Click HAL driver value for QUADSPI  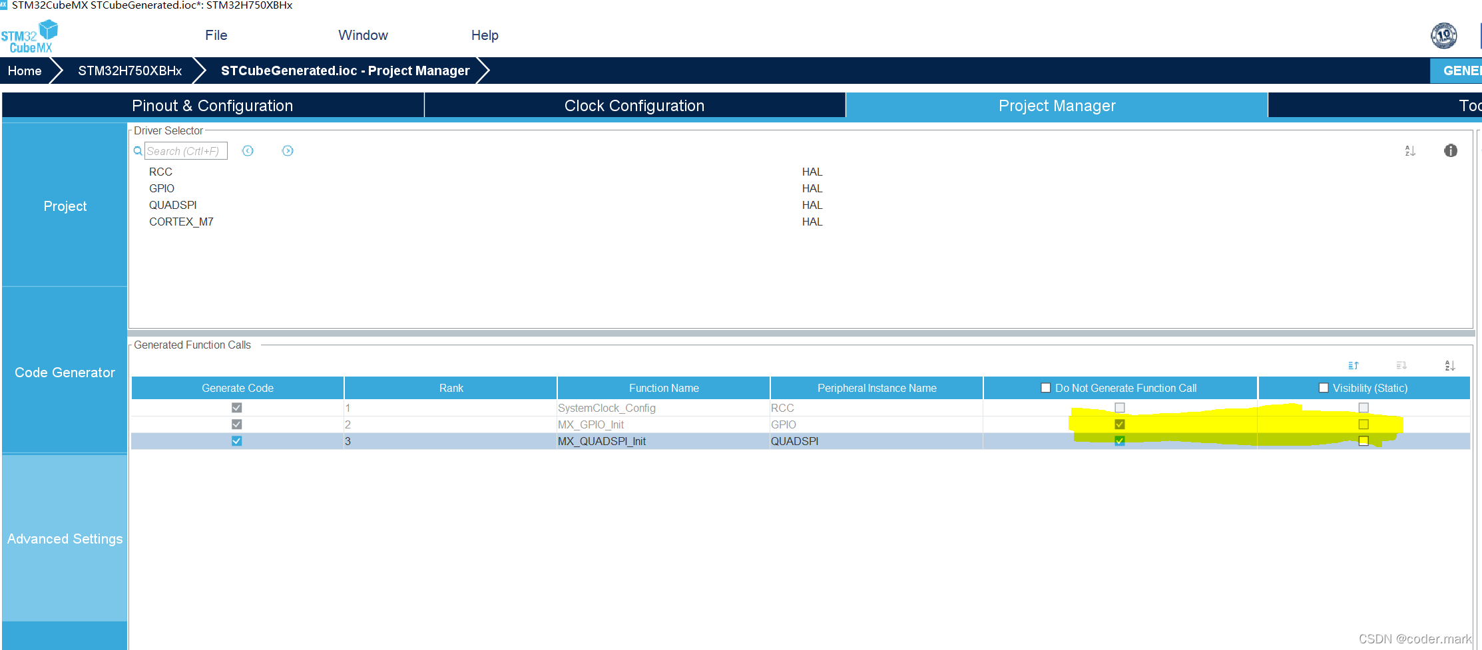pyautogui.click(x=812, y=205)
